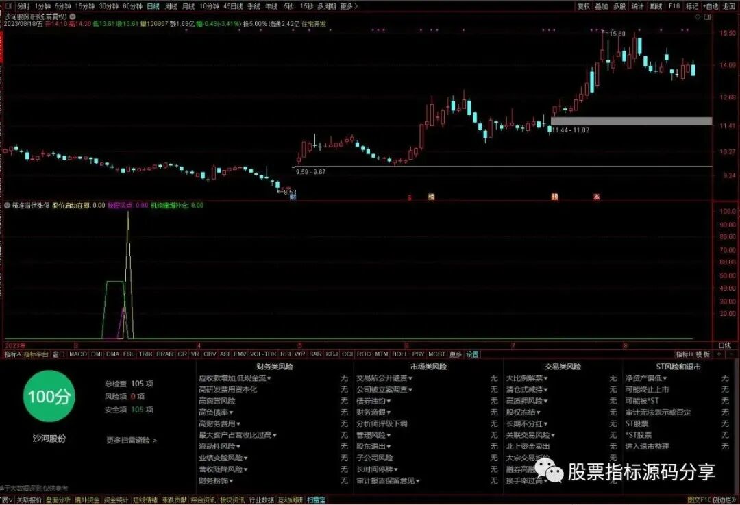The height and width of the screenshot is (505, 740).
Task: Open F10 company info
Action: (x=674, y=7)
